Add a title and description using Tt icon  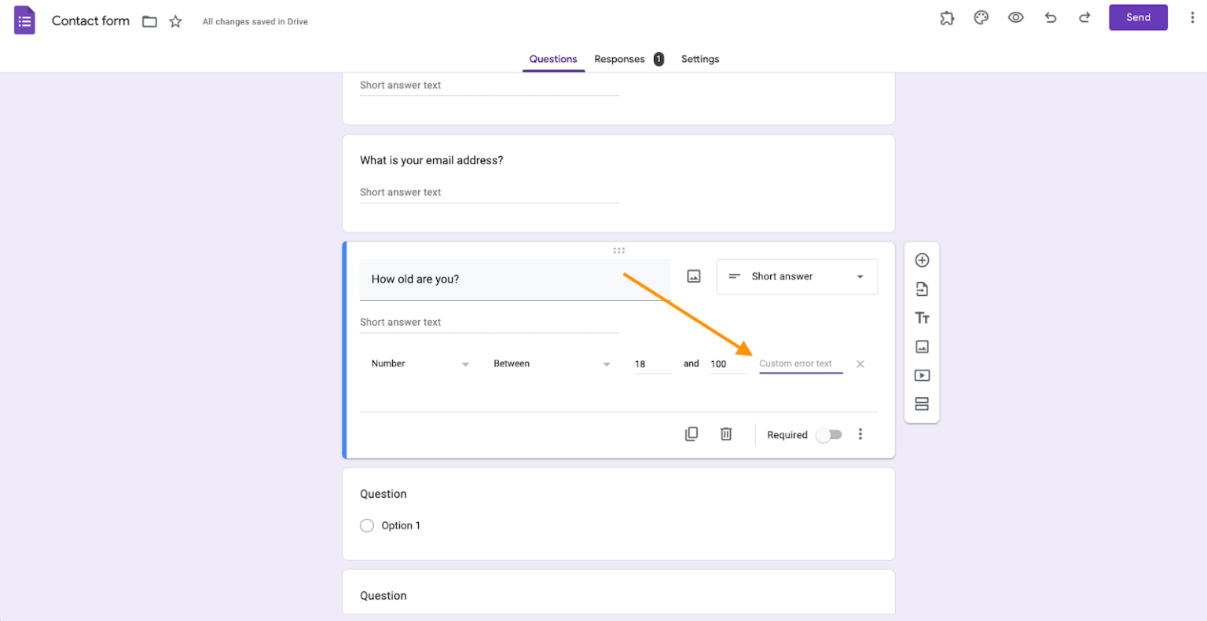921,317
